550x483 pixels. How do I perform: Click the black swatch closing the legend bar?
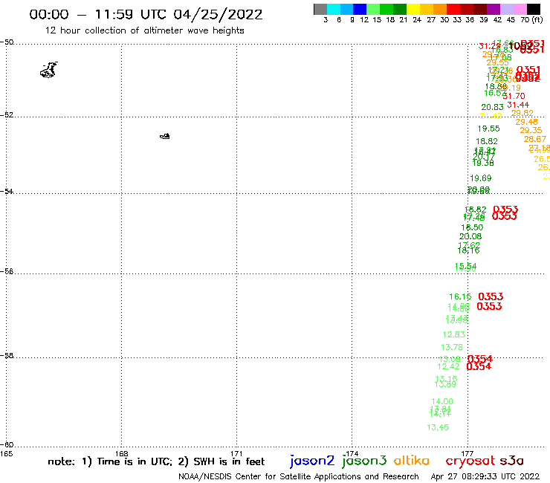click(x=533, y=9)
